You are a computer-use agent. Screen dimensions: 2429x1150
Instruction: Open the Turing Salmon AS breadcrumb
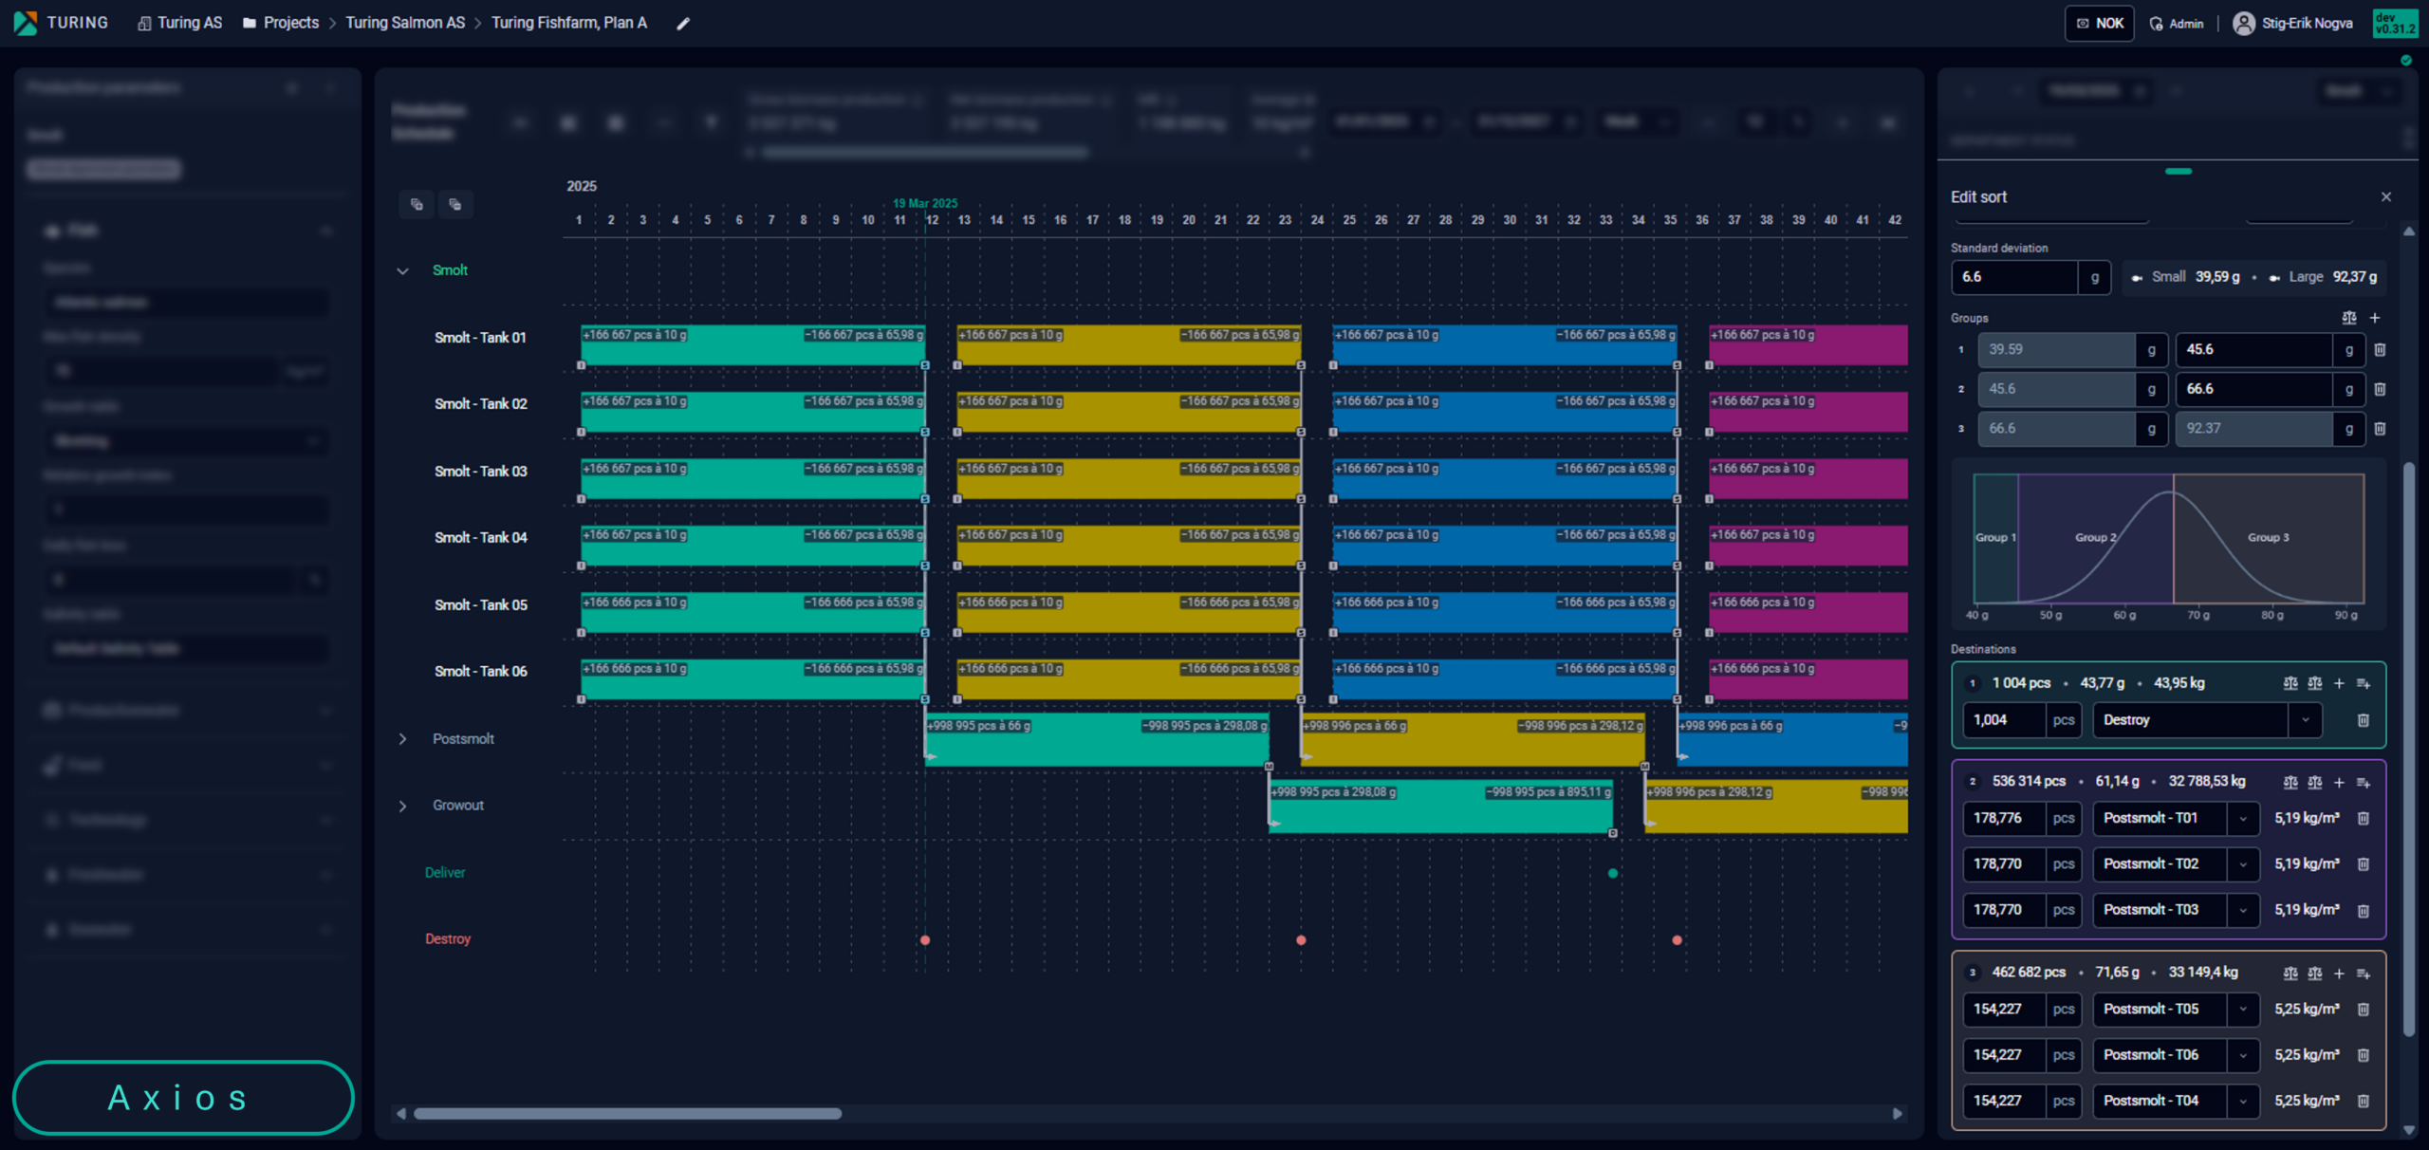[405, 23]
